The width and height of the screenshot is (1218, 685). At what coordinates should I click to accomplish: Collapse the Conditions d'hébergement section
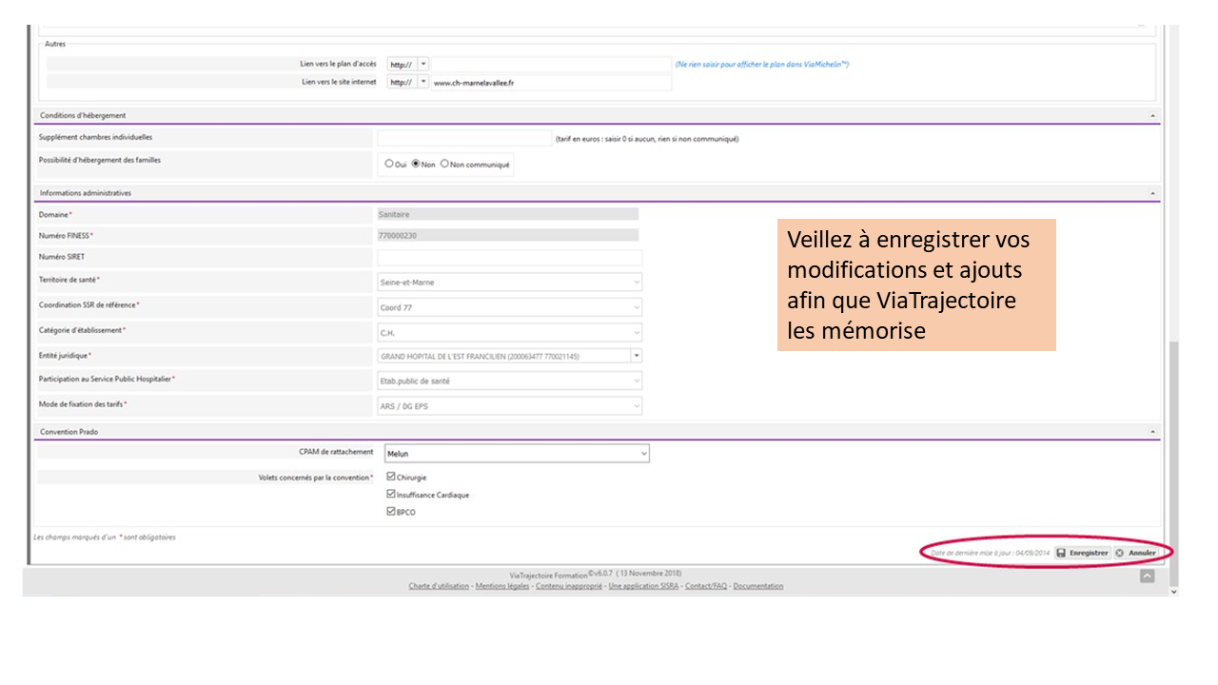[x=1153, y=116]
